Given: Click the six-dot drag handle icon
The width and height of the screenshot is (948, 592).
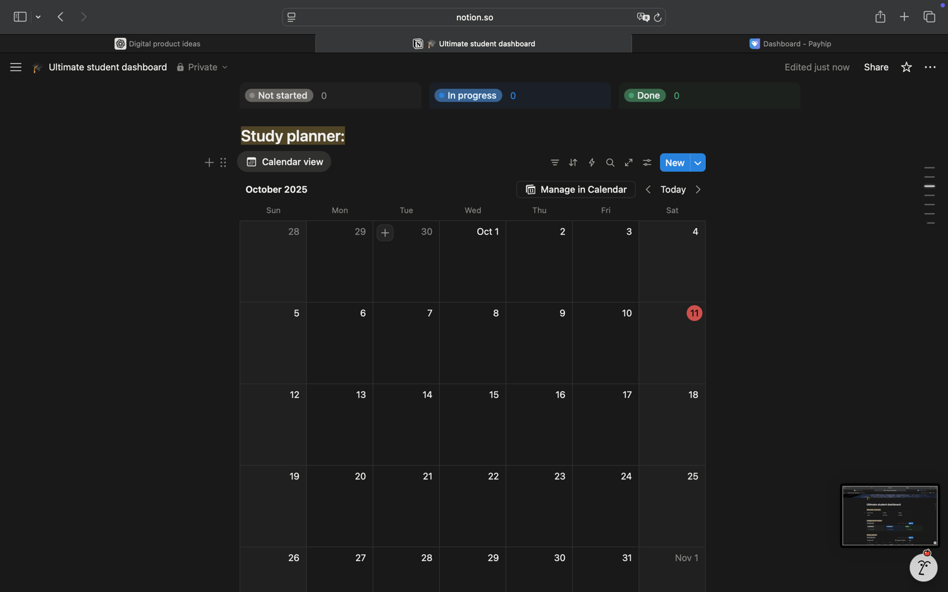Looking at the screenshot, I should pyautogui.click(x=223, y=162).
